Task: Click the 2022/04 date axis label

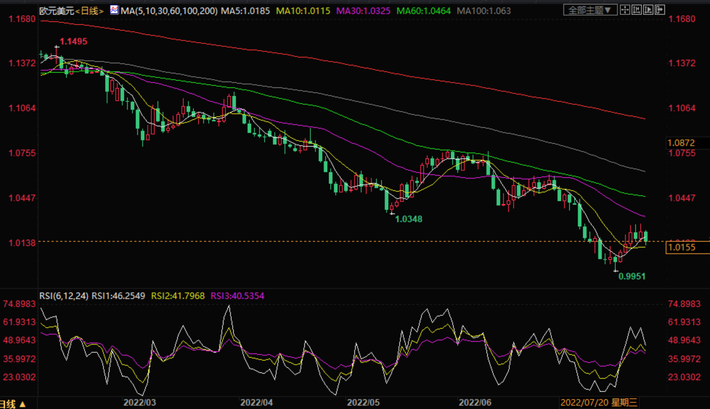Action: click(257, 402)
